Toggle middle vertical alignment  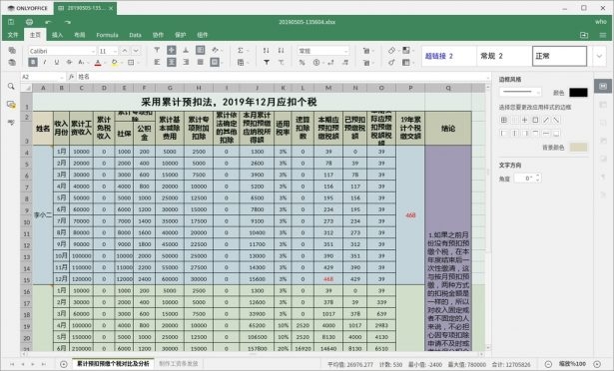click(172, 50)
